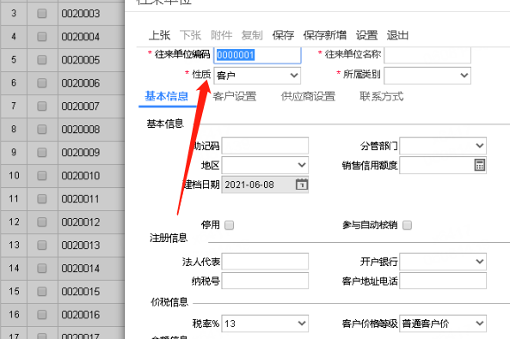Open the calendar icon for 建档日期
Screen dimensions: 510x339
pos(302,185)
